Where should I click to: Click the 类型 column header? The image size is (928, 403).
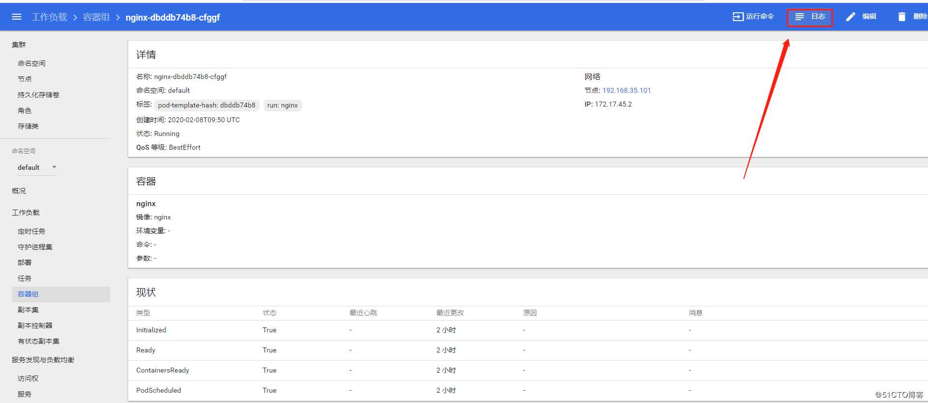tap(143, 313)
